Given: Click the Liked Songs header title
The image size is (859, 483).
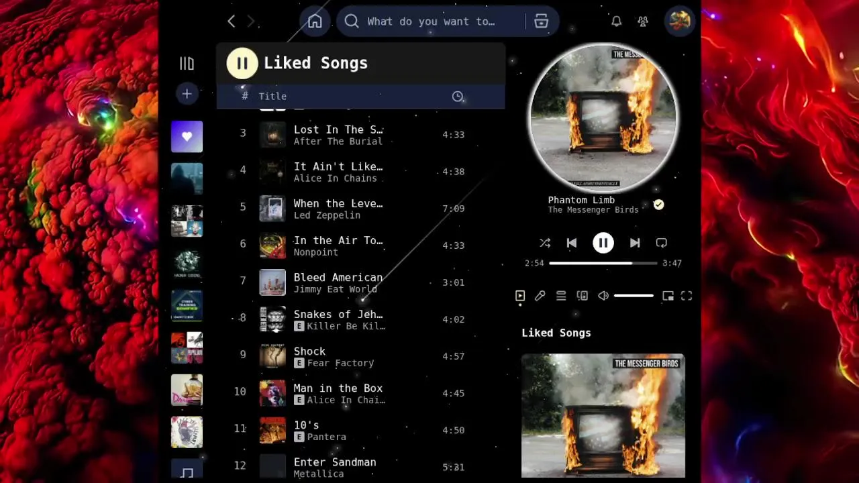Looking at the screenshot, I should pos(315,63).
